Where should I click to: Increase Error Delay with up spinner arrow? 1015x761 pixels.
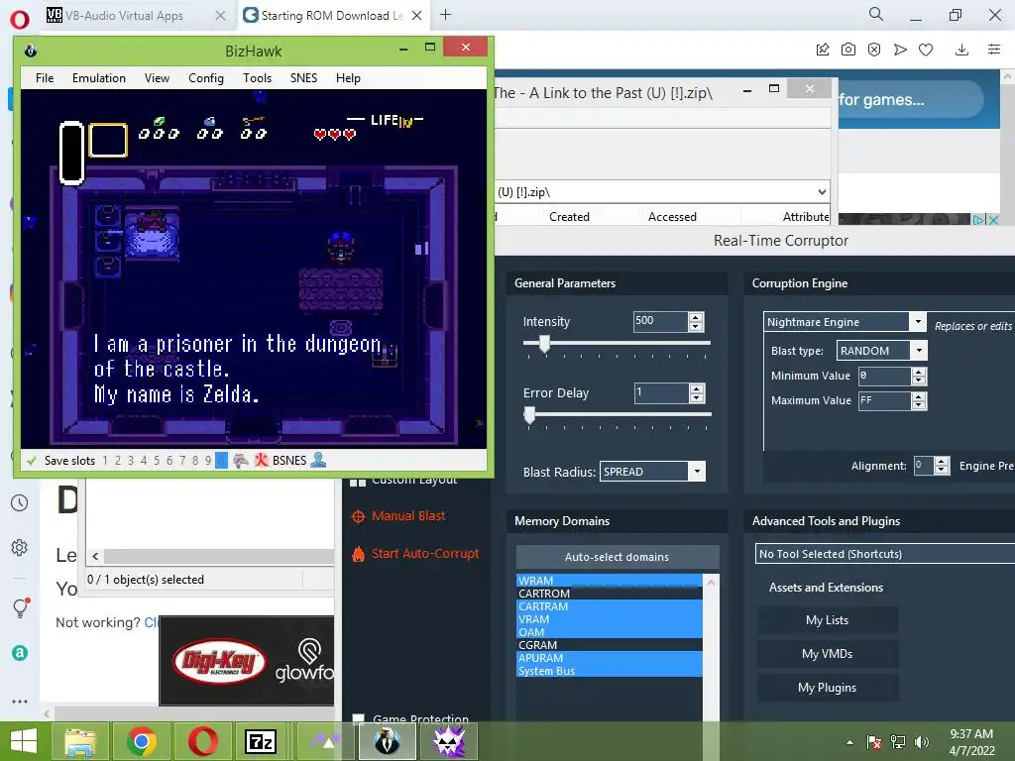[x=697, y=388]
